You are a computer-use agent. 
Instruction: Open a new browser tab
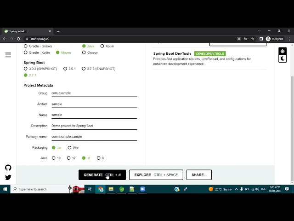(x=58, y=31)
